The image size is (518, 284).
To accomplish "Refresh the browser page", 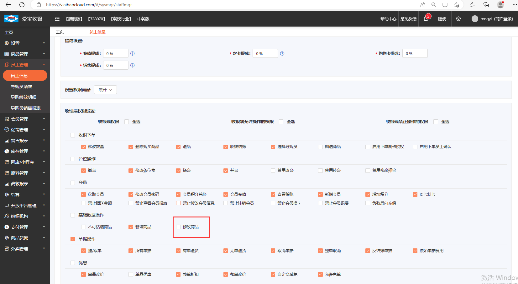I will tap(22, 5).
